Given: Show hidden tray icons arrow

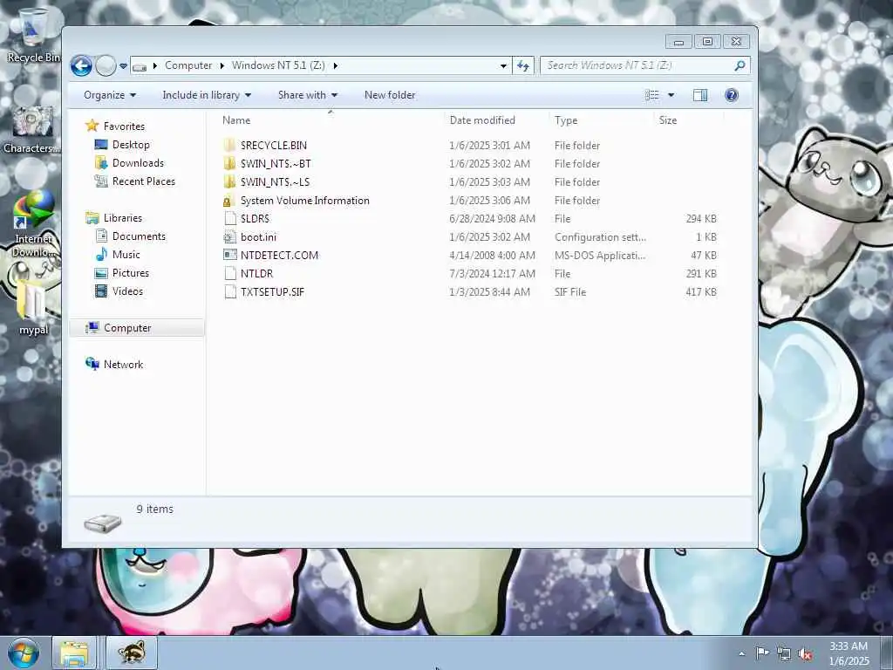Looking at the screenshot, I should [741, 653].
